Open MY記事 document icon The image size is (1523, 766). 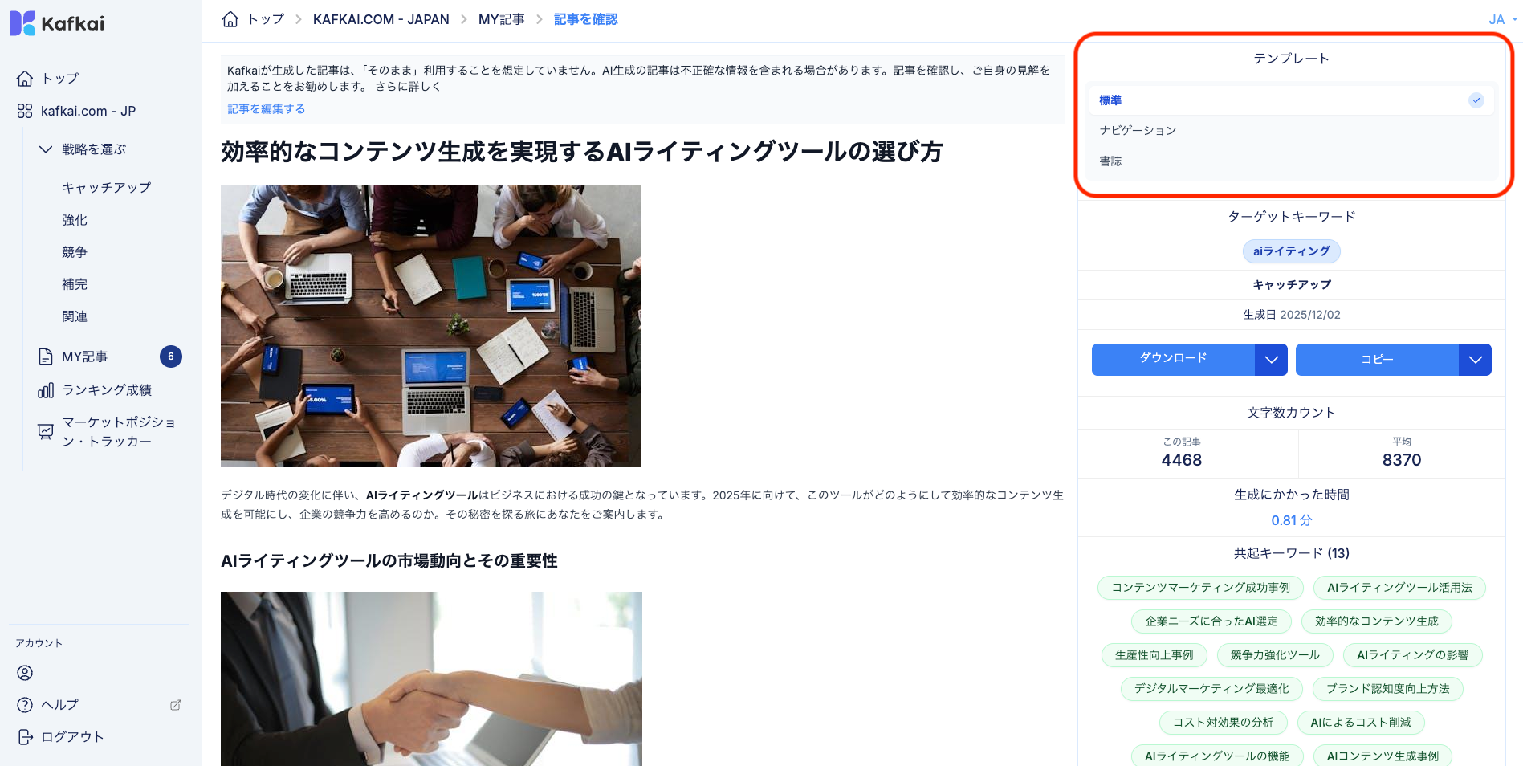point(46,357)
